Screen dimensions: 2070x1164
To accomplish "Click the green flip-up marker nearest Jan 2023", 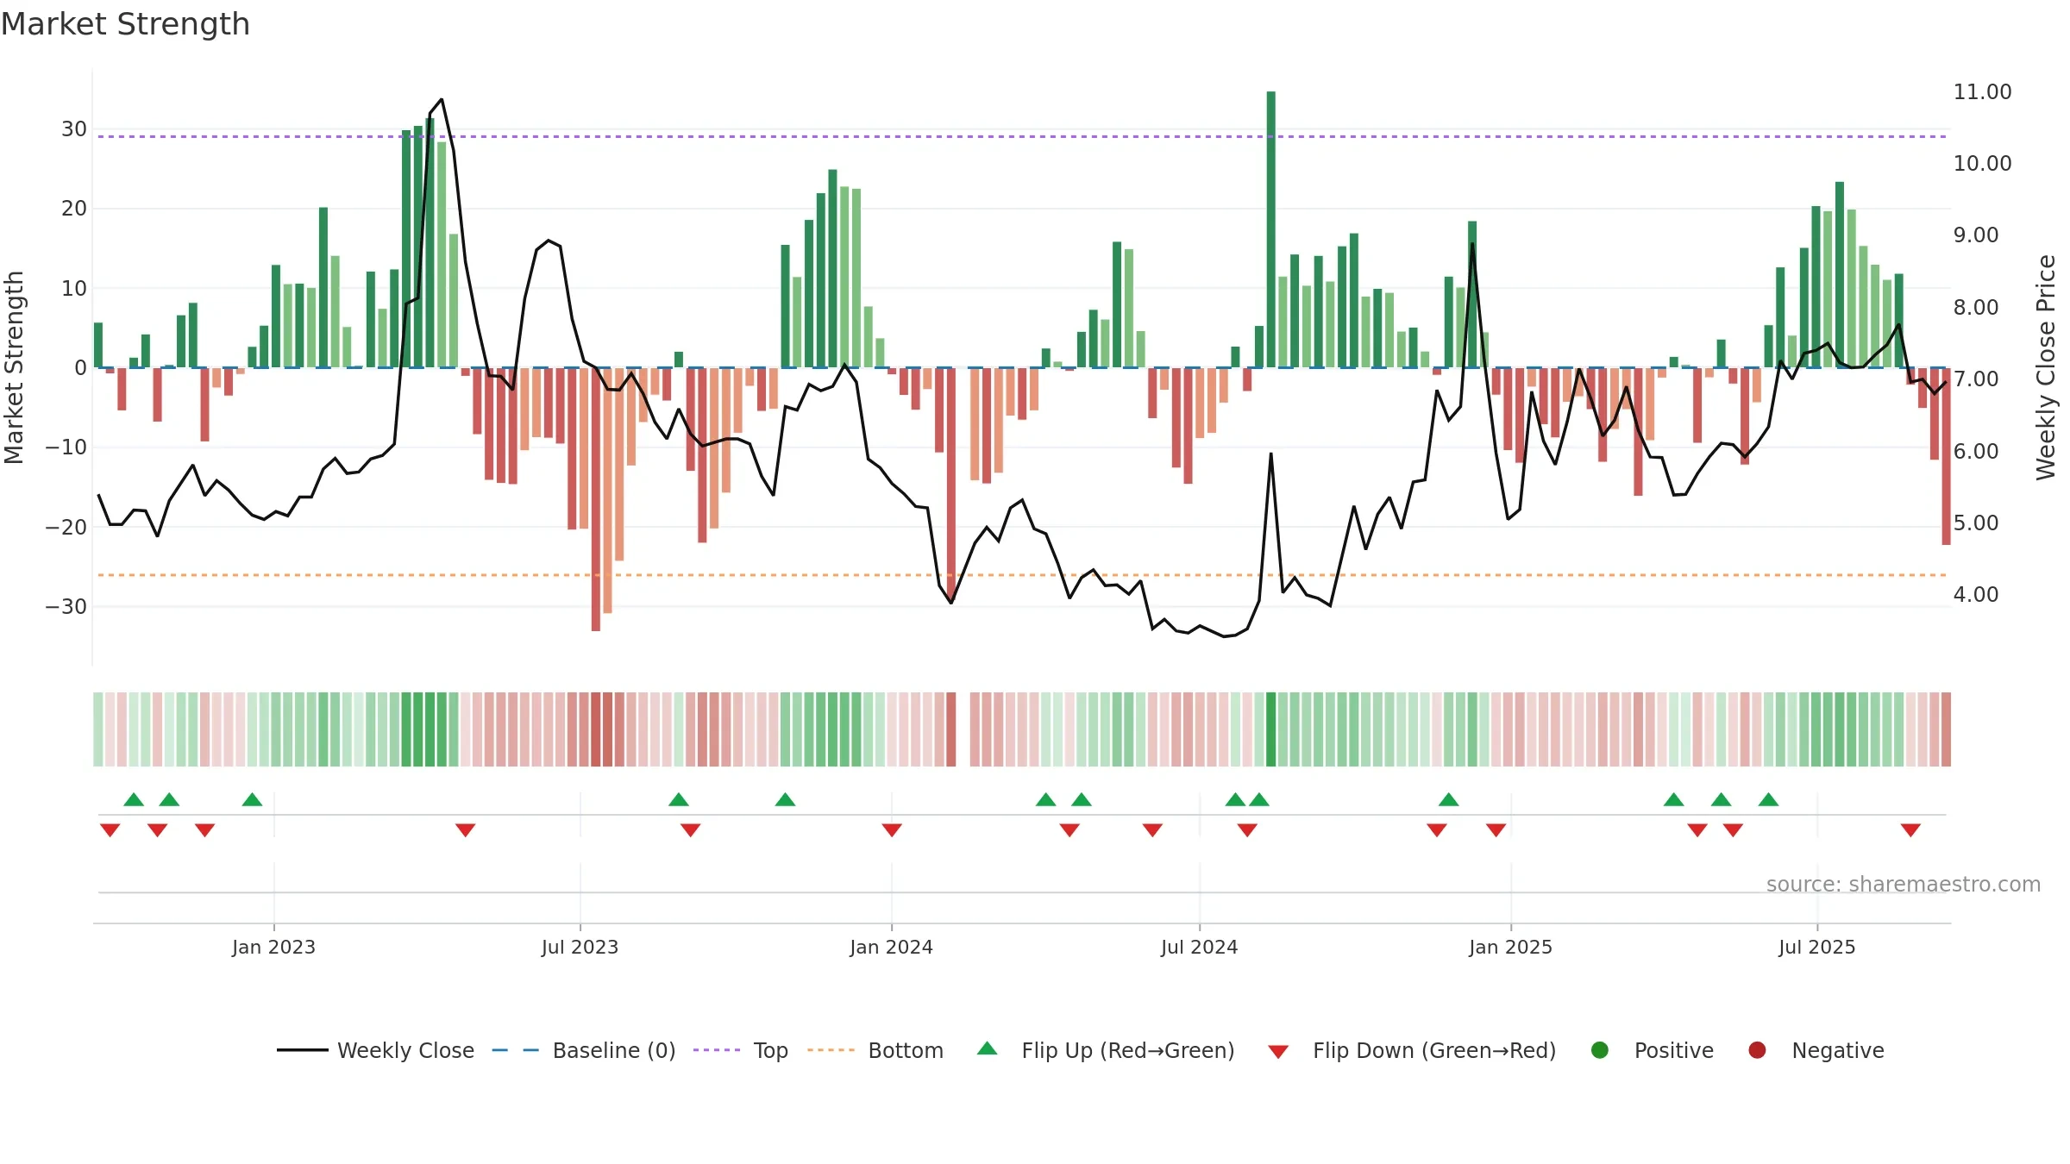I will tap(252, 799).
